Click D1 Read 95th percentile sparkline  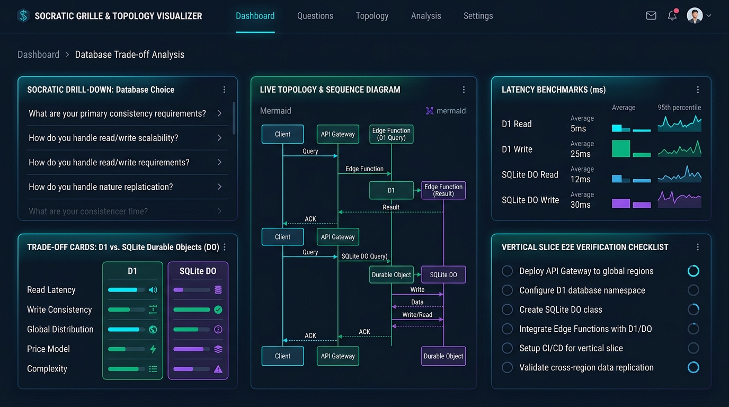[x=679, y=123]
